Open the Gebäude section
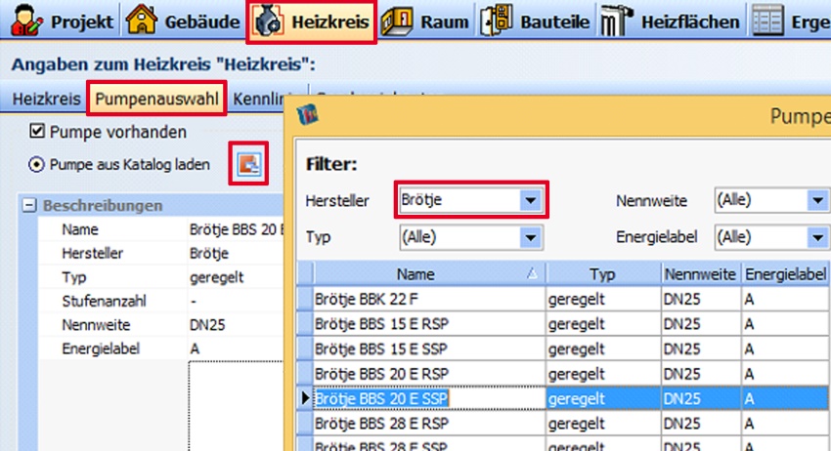Viewport: 831px width, 451px height. click(183, 20)
